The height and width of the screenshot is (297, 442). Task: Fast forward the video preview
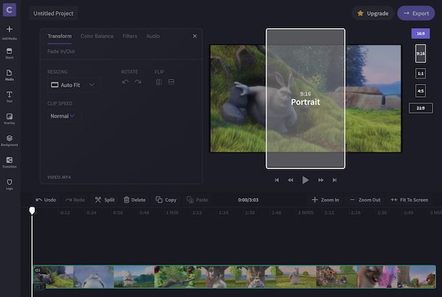pos(321,180)
